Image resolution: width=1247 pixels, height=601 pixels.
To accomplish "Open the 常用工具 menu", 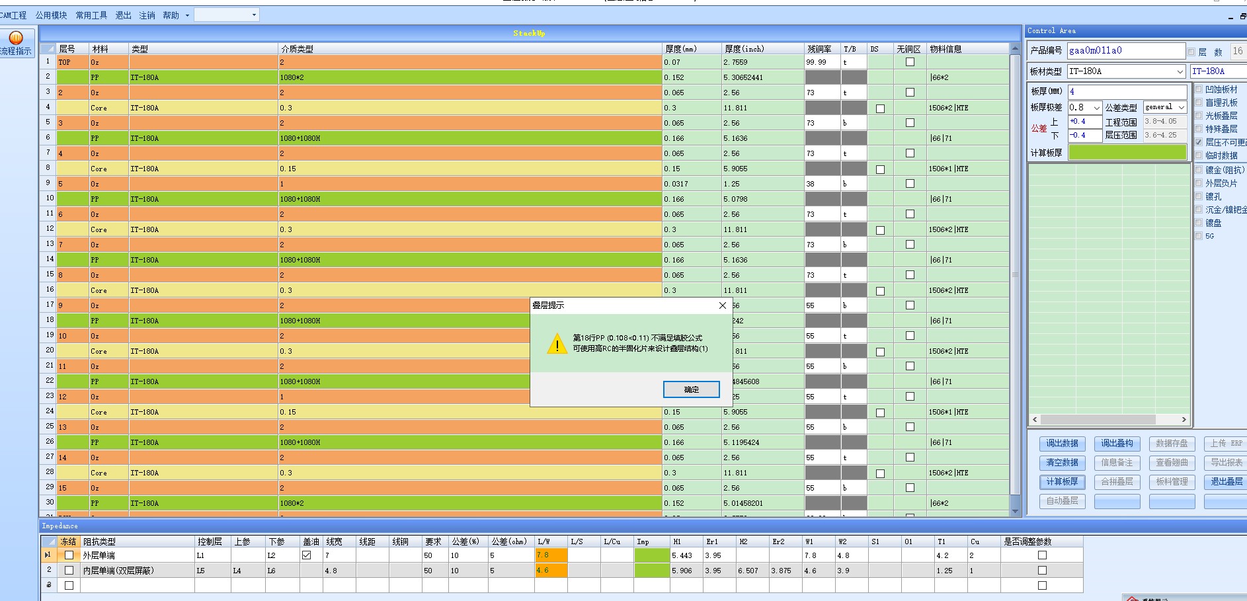I will click(x=91, y=15).
